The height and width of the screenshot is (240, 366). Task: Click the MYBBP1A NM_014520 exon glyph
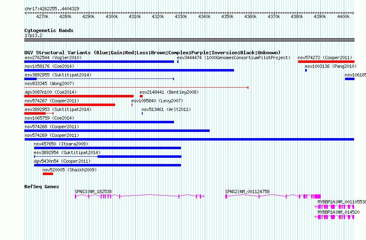click(334, 217)
